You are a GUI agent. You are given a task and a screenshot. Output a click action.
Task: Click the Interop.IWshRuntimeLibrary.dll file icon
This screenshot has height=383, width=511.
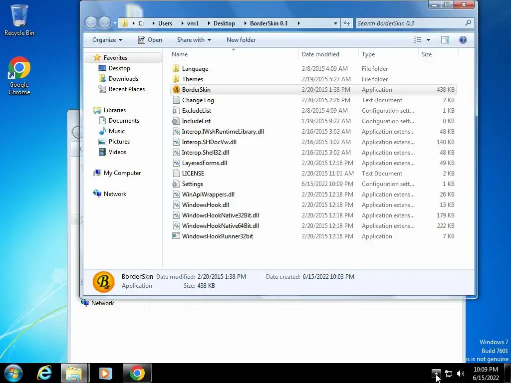tap(176, 132)
